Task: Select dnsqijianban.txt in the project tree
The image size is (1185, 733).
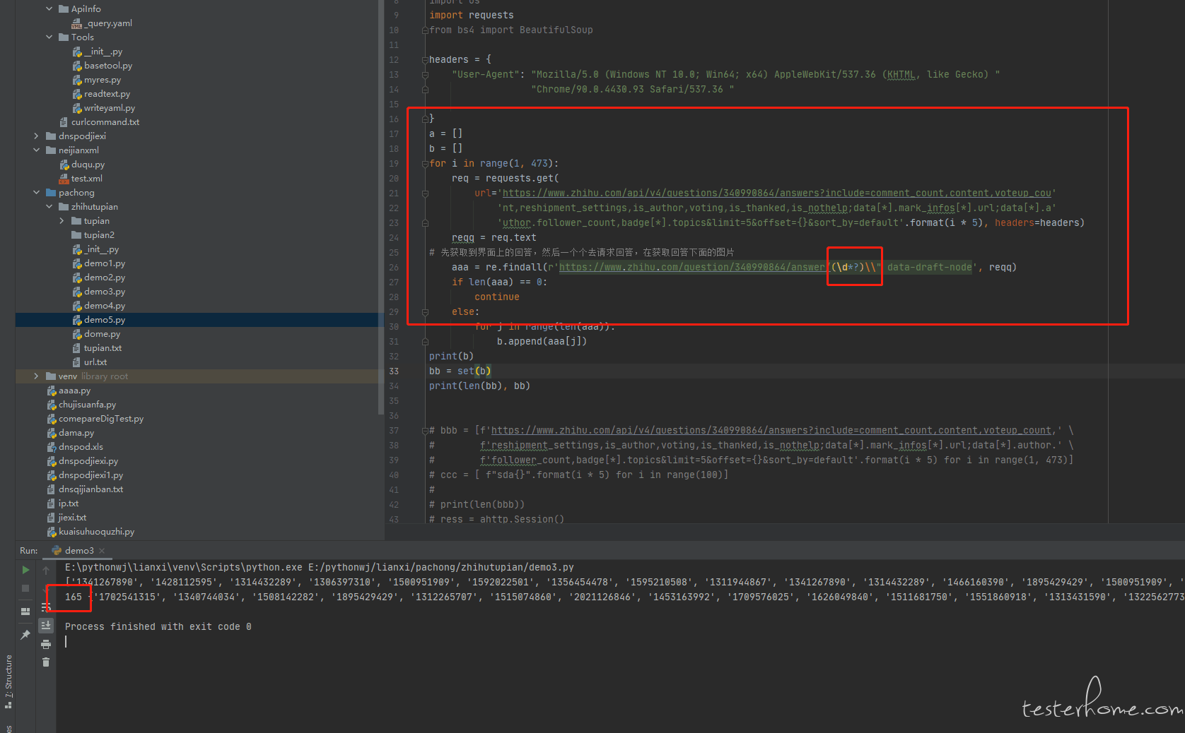Action: (x=91, y=489)
